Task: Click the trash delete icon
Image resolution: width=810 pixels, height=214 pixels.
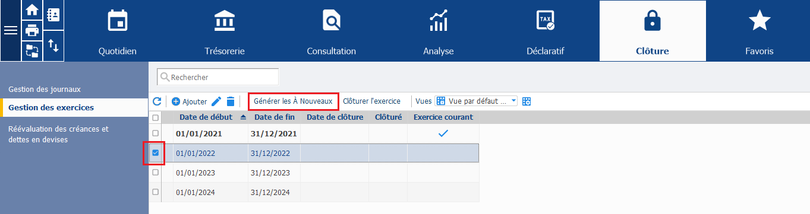Action: click(x=231, y=101)
